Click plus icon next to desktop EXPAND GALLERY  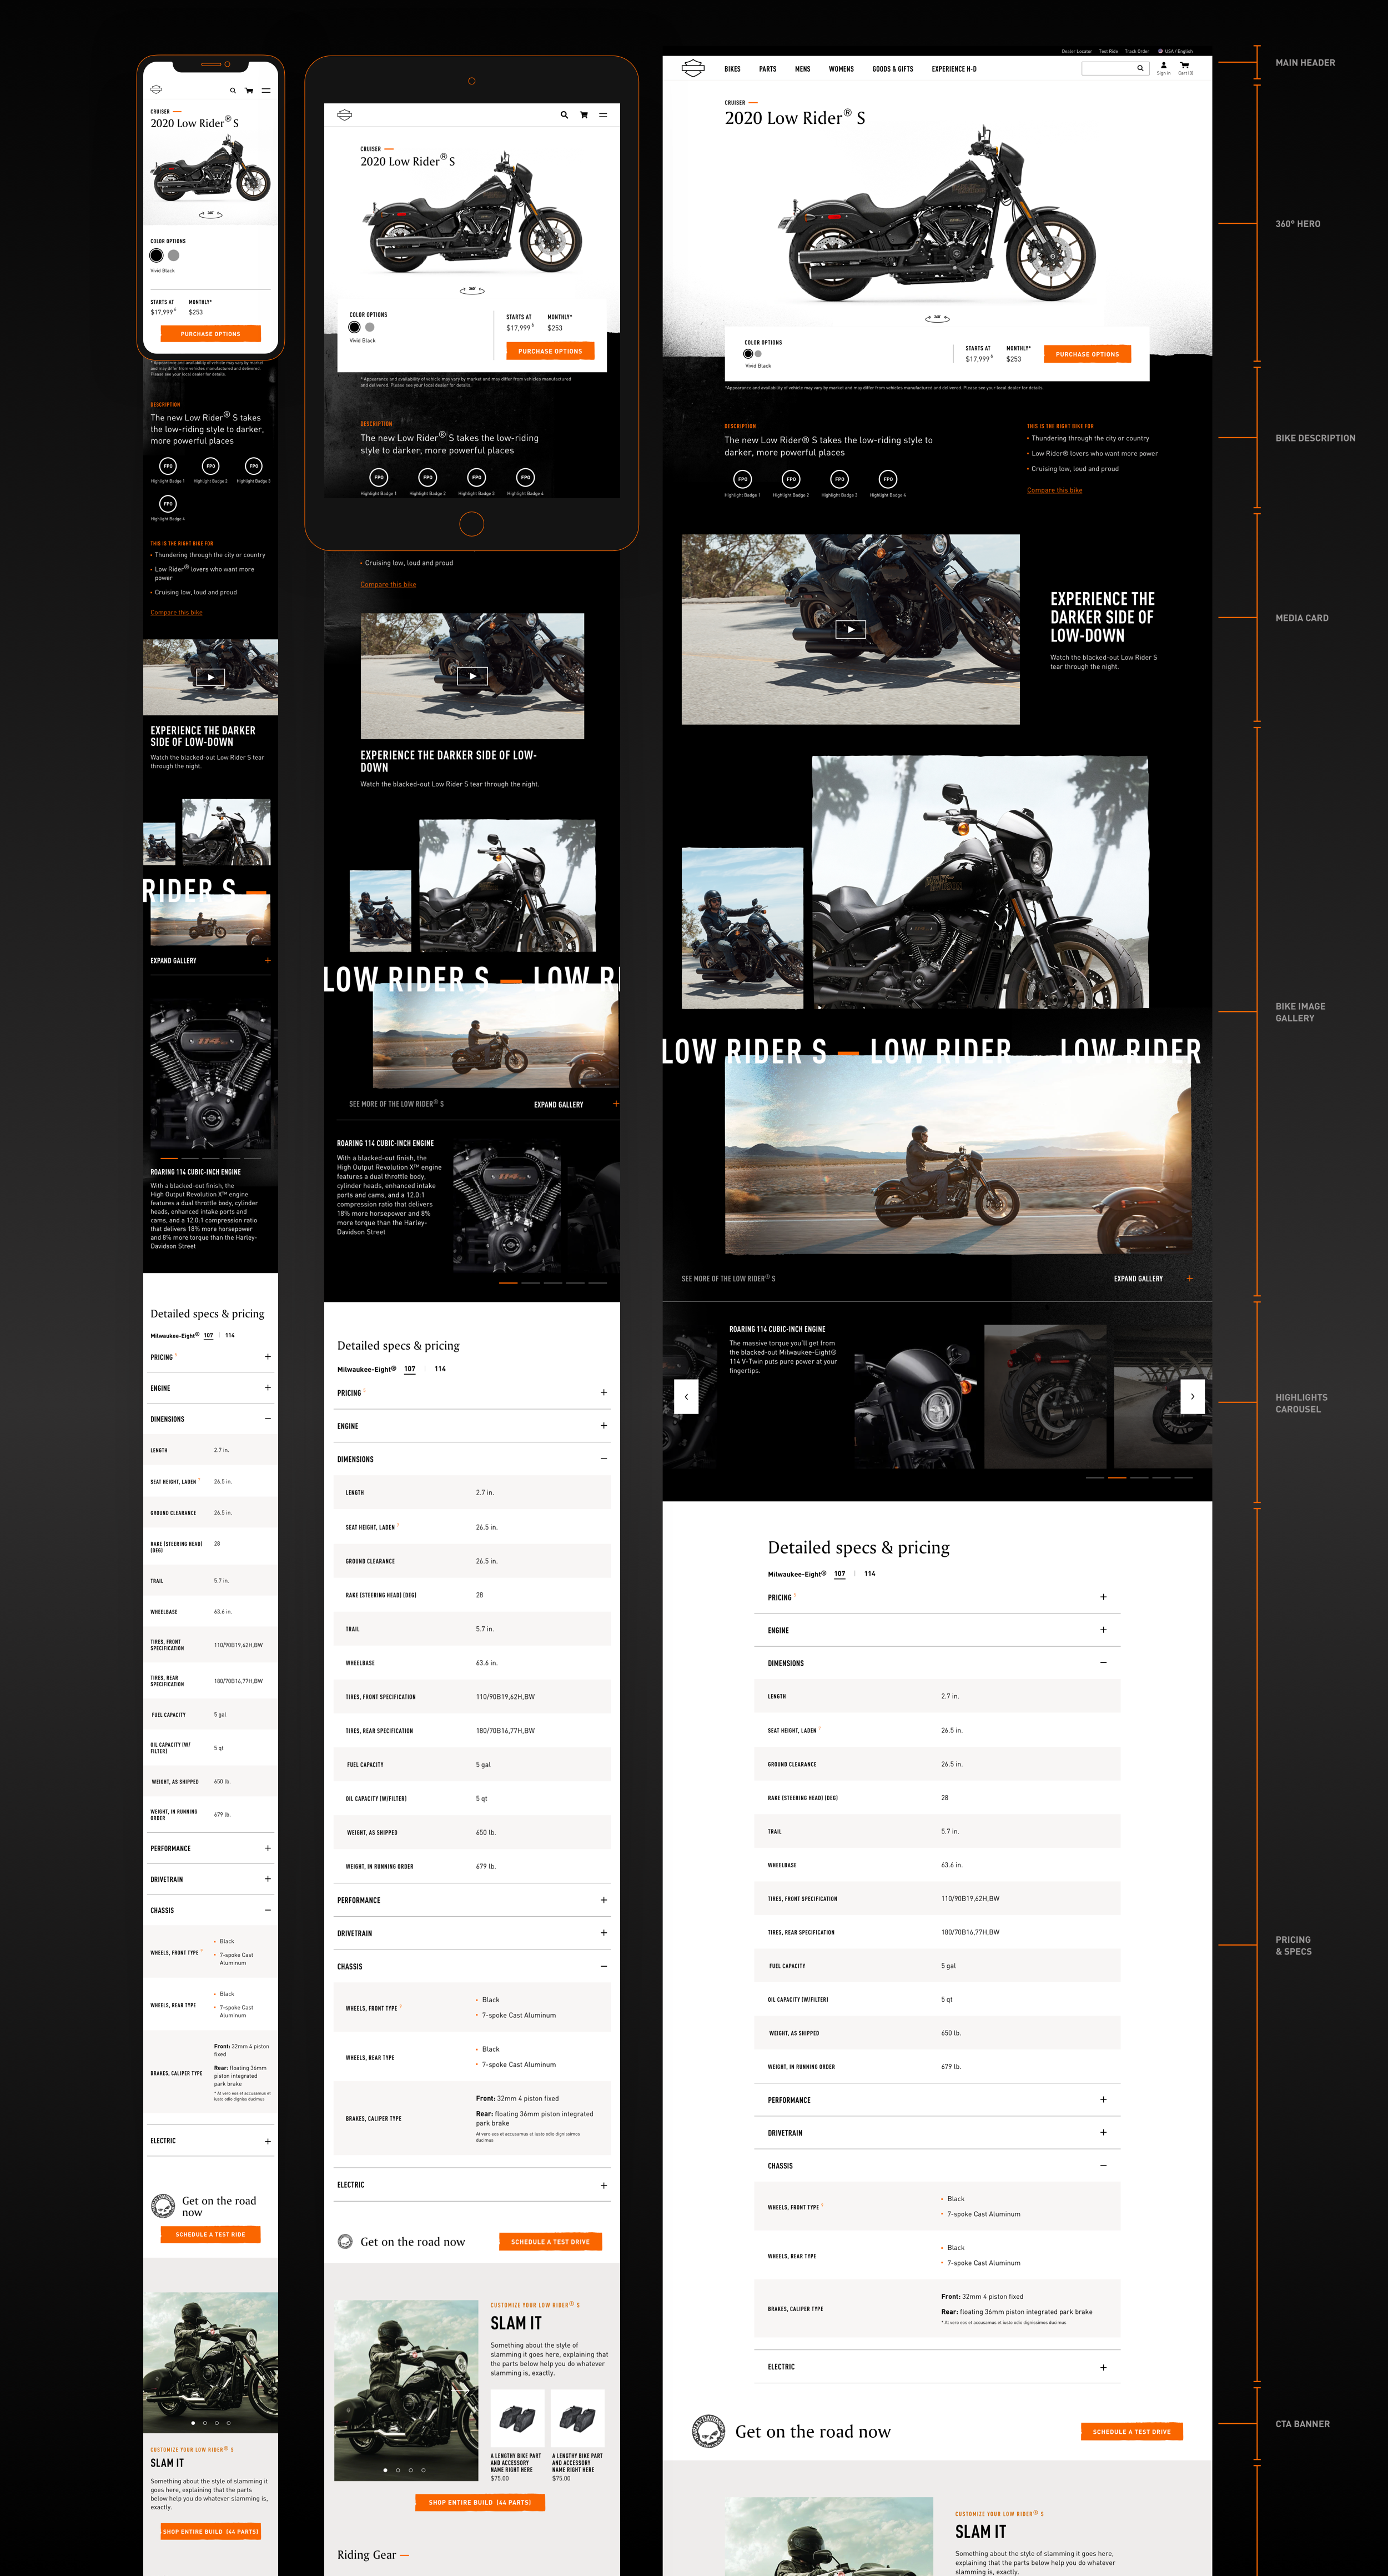[1189, 1278]
